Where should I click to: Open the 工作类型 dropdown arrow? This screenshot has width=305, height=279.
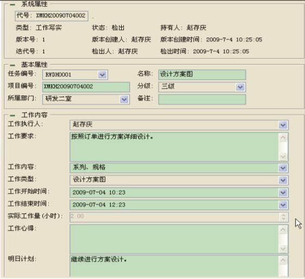283,180
